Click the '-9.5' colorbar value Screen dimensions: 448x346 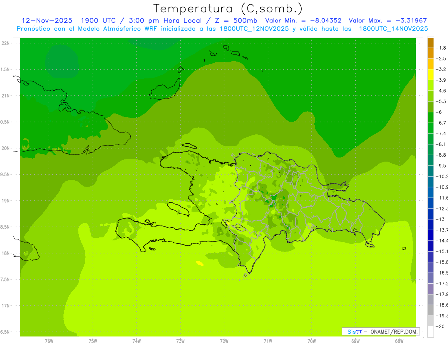coord(442,166)
